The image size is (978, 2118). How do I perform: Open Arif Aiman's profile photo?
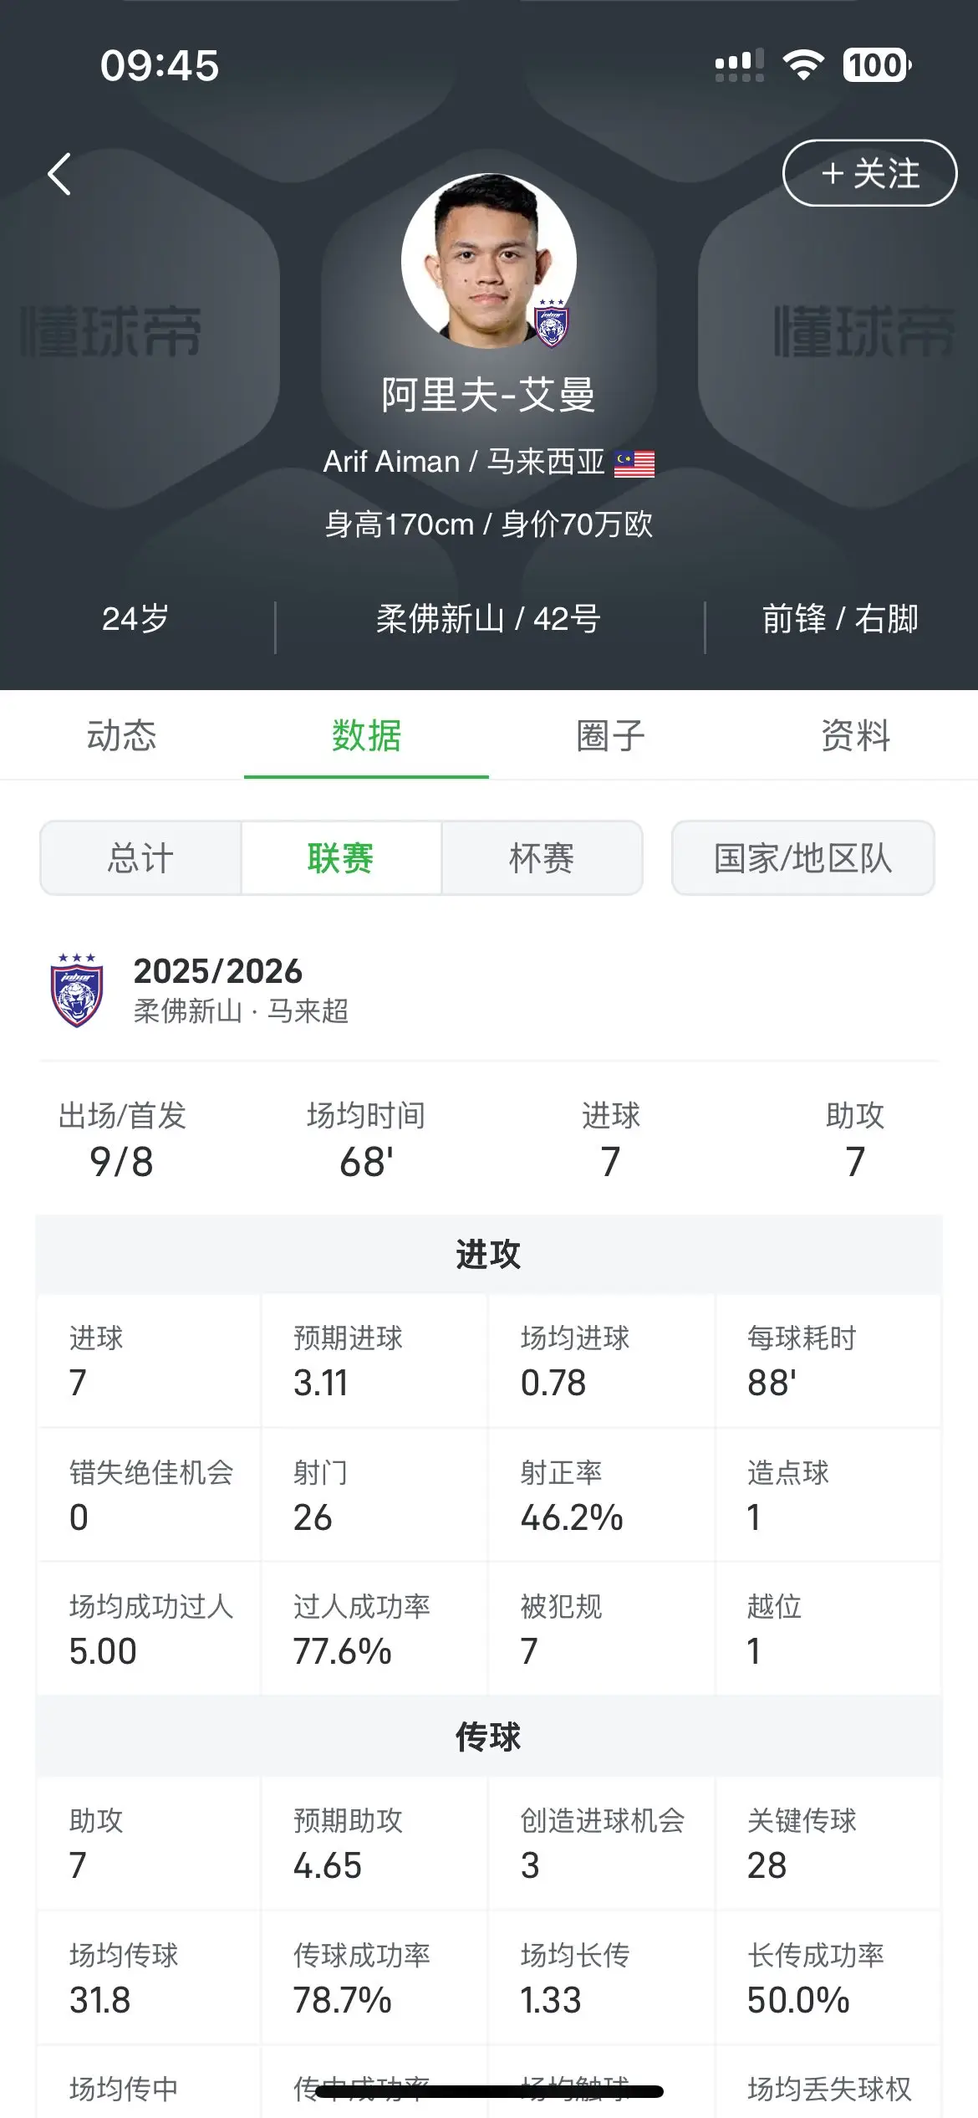488,260
